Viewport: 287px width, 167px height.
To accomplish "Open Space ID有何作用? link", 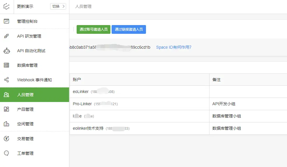I will pyautogui.click(x=174, y=47).
